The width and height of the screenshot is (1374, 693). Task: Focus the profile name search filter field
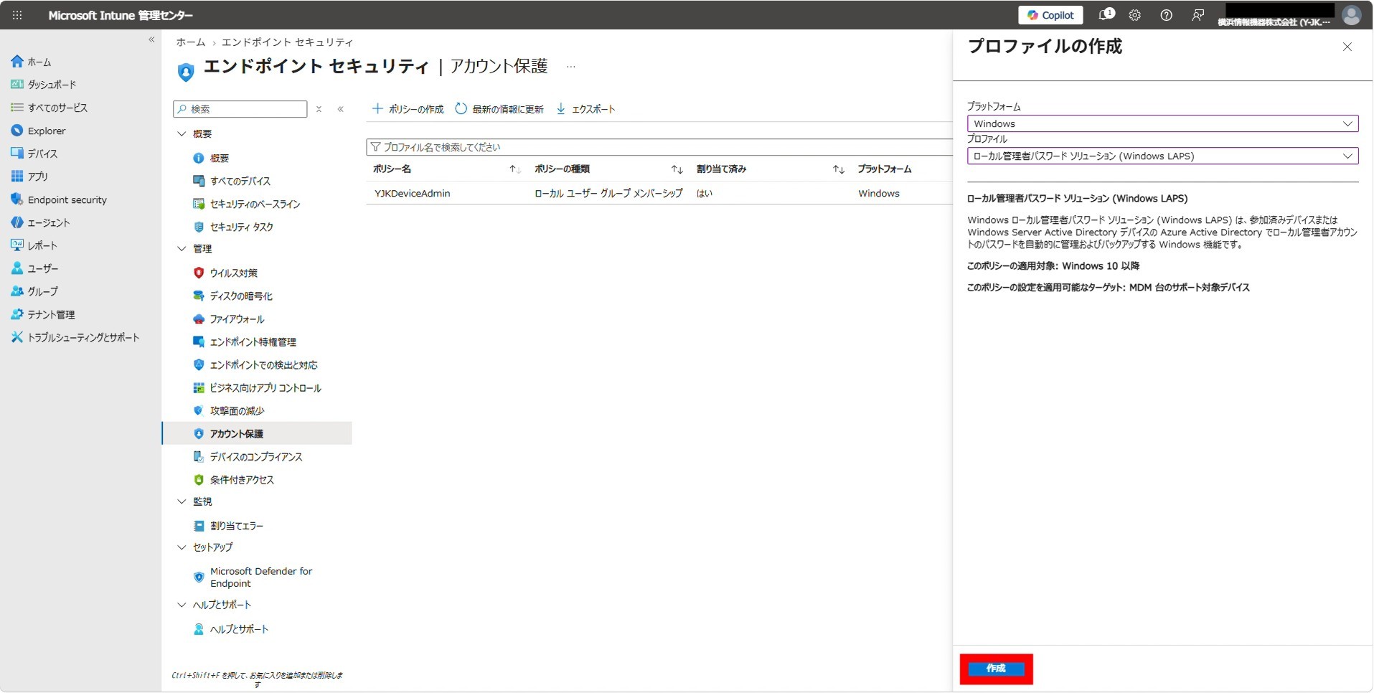[659, 147]
